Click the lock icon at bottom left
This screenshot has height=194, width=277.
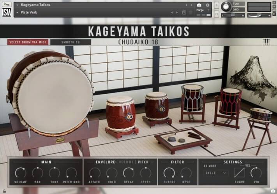4,191
